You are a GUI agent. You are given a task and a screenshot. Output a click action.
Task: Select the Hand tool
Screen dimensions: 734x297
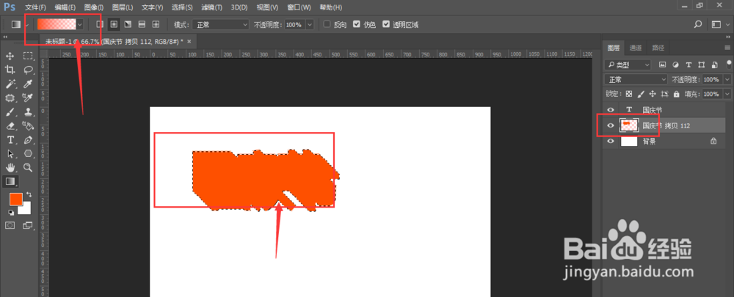[10, 167]
